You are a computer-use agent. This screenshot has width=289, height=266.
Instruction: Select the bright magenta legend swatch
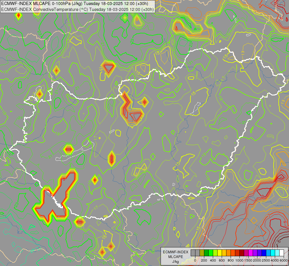click(x=251, y=253)
